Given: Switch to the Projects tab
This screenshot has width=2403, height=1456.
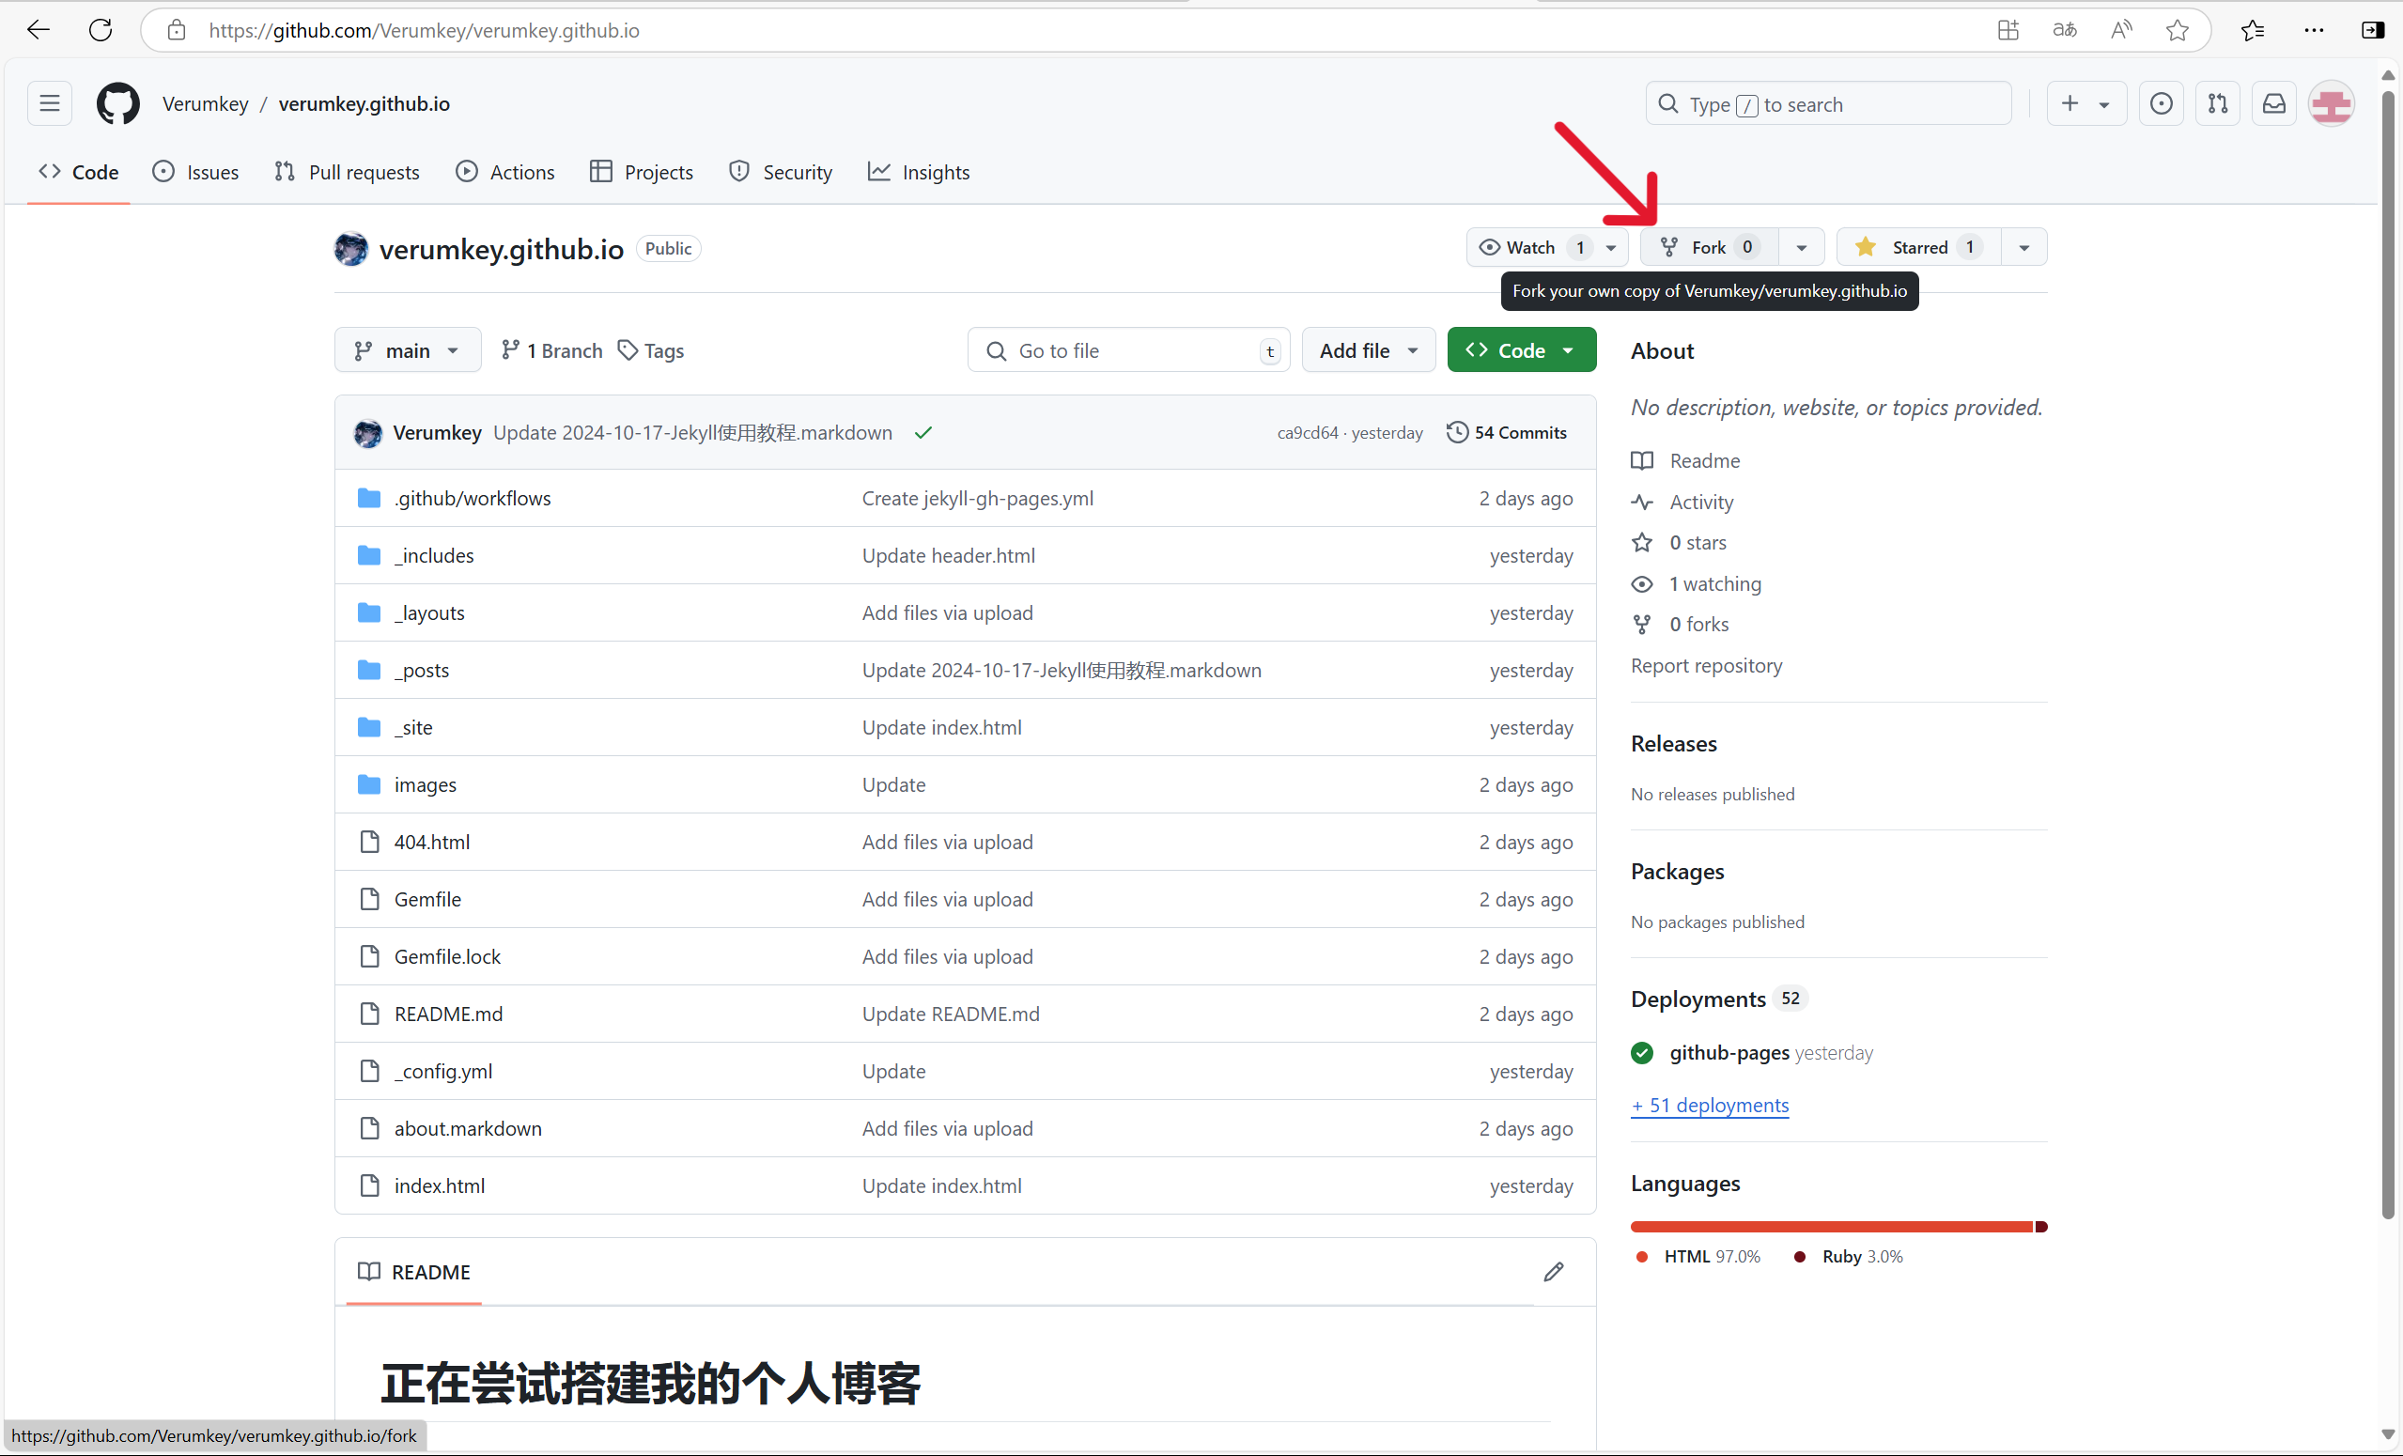Looking at the screenshot, I should pyautogui.click(x=642, y=173).
